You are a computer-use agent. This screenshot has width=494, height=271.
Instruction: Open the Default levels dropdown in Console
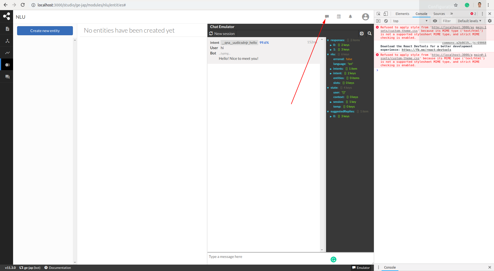(469, 21)
